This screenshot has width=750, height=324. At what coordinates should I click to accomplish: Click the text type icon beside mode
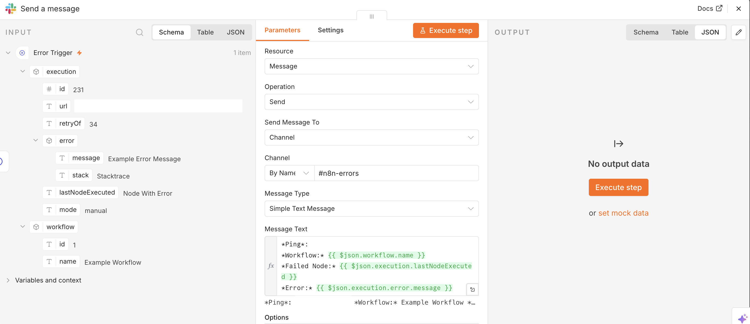tap(49, 210)
